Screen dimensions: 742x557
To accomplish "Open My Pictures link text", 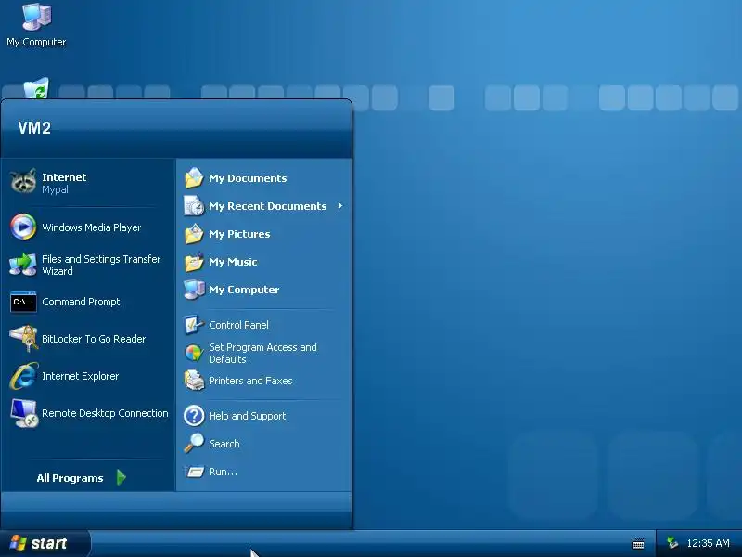I will coord(239,234).
